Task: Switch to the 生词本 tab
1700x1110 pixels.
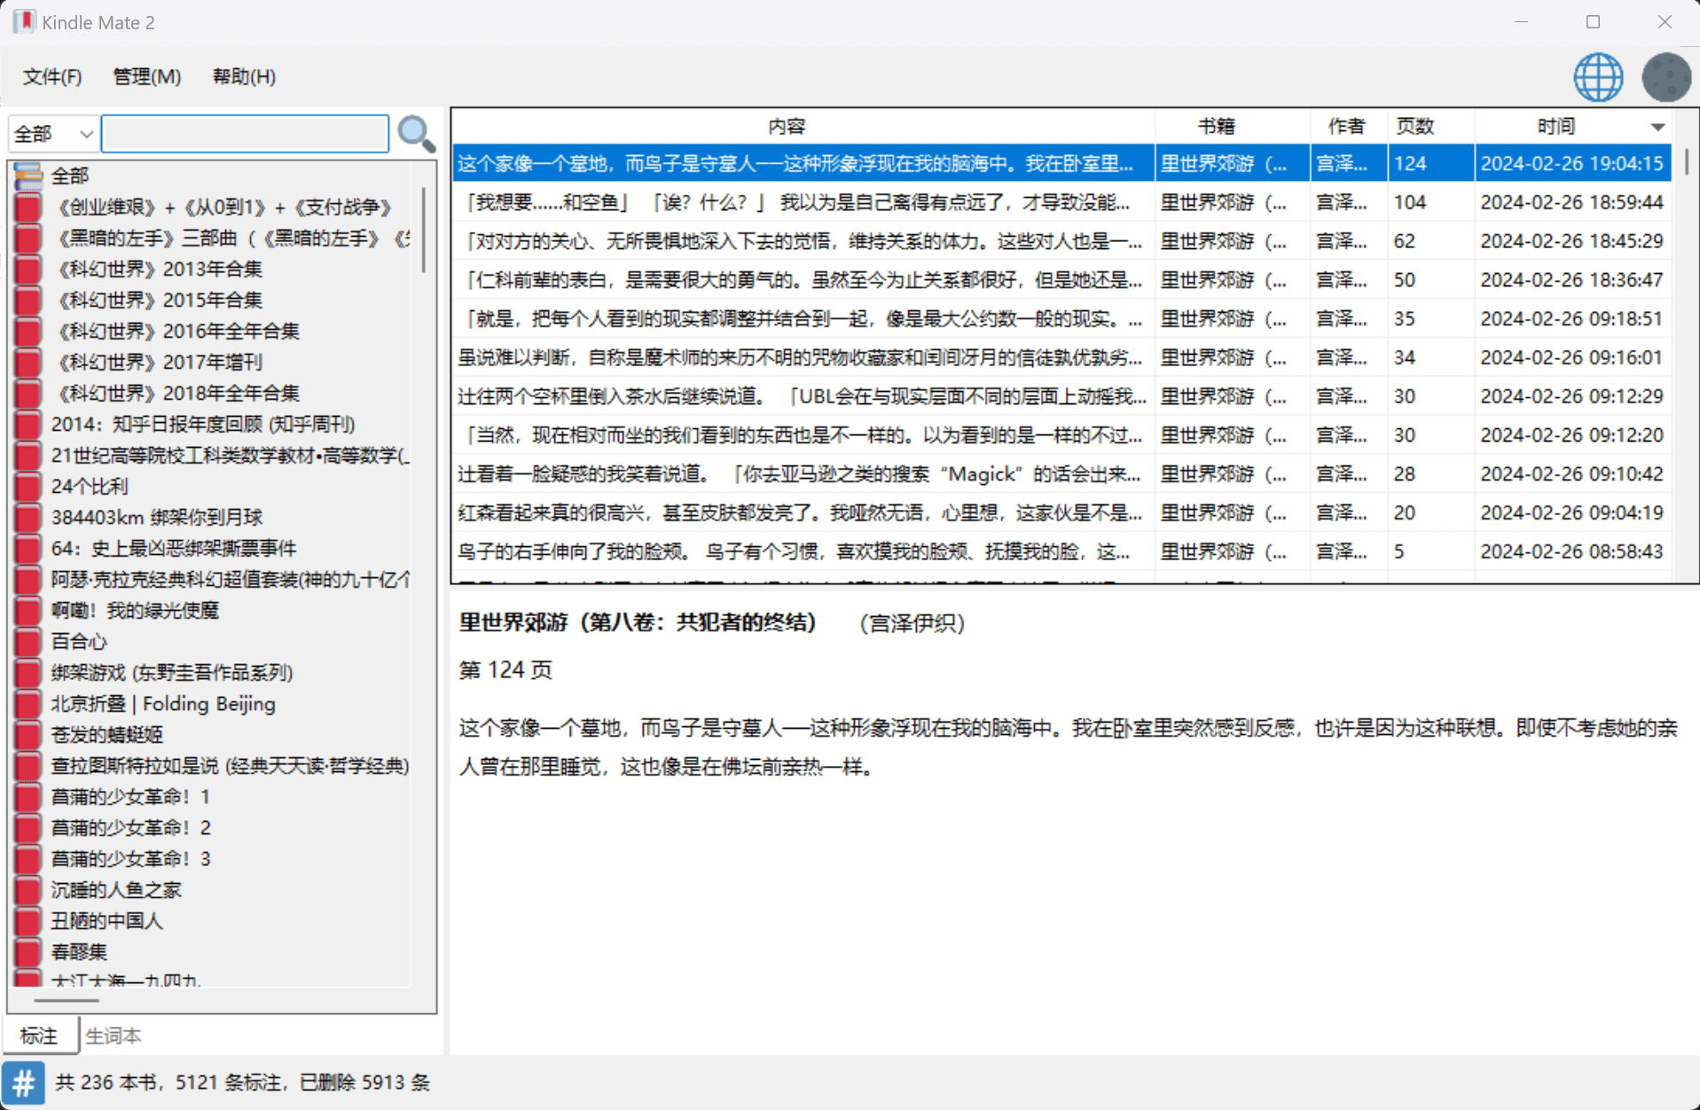Action: [x=114, y=1036]
